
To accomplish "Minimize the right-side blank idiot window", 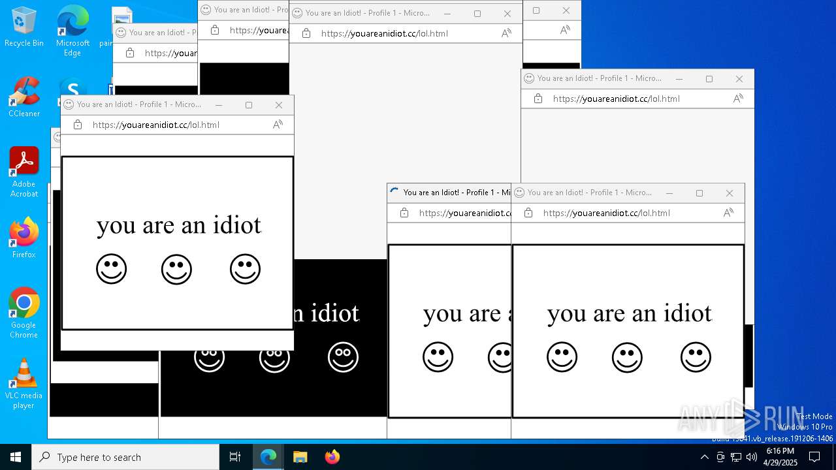I will coord(679,79).
